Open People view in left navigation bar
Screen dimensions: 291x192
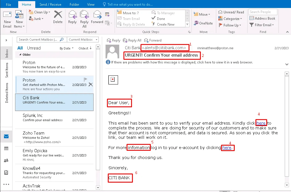pos(6,160)
